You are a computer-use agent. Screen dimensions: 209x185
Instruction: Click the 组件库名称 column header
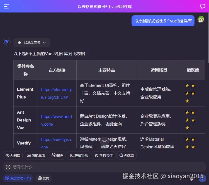click(26, 70)
